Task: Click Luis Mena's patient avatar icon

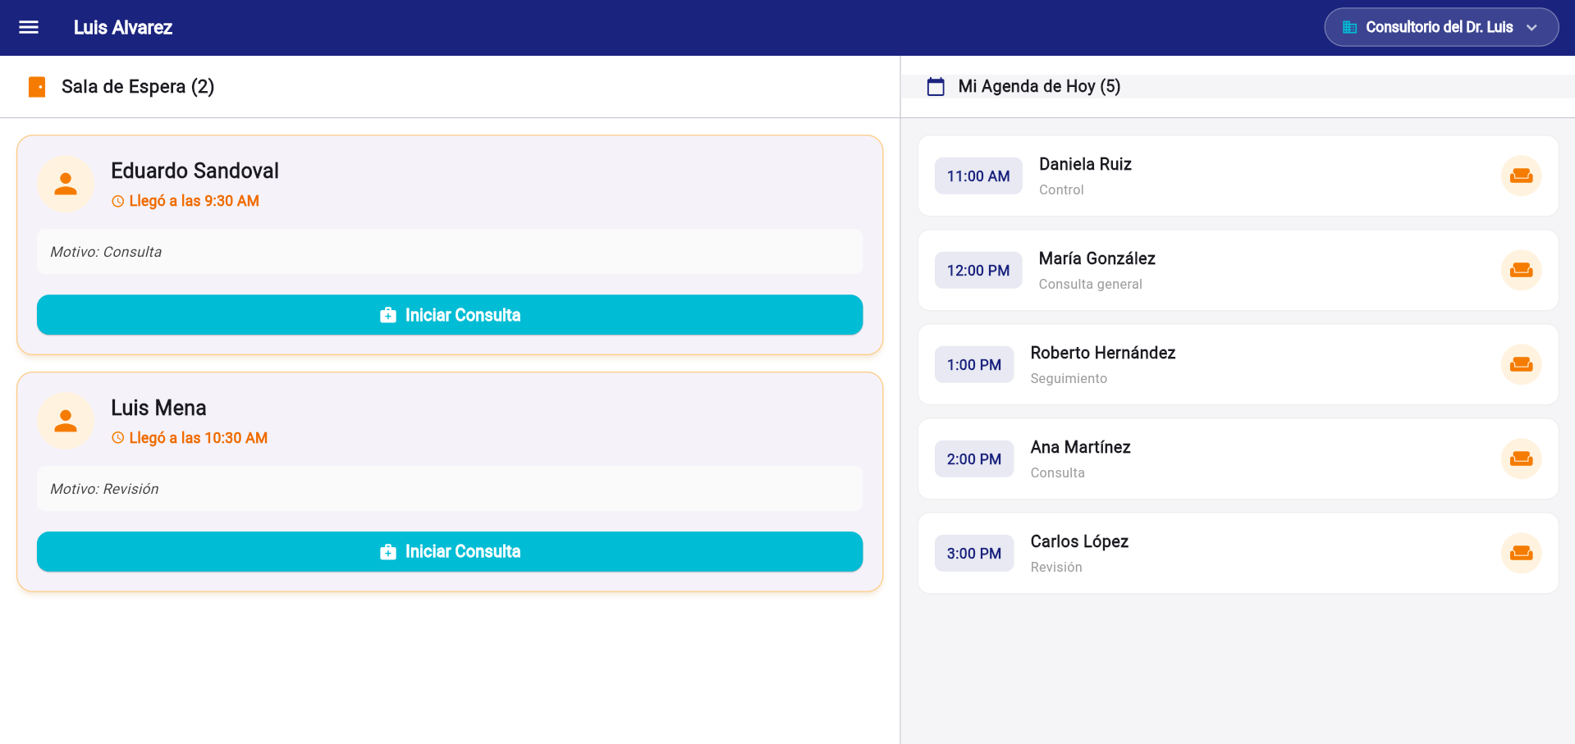Action: 65,421
